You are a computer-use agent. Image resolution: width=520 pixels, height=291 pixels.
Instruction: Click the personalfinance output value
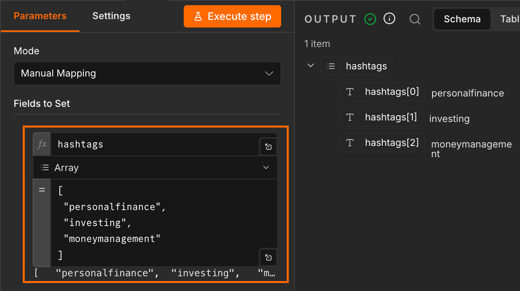tap(468, 93)
